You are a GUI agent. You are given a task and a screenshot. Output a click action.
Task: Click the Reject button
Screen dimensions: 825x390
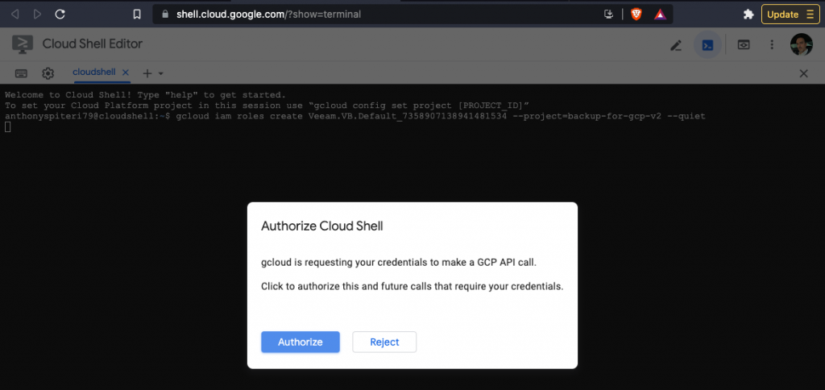(384, 342)
